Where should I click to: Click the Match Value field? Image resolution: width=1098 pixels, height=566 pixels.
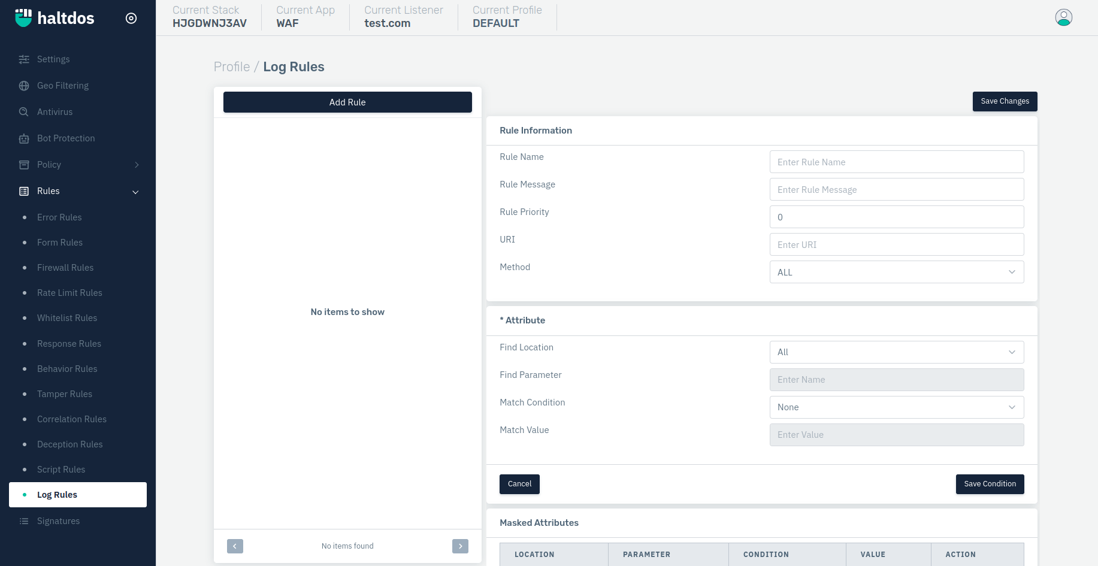(897, 435)
